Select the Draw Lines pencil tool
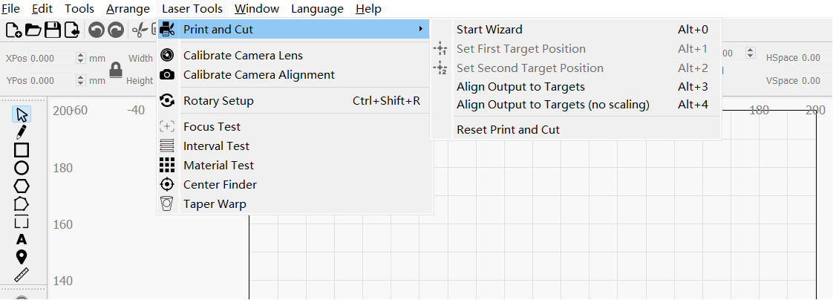 pyautogui.click(x=22, y=132)
